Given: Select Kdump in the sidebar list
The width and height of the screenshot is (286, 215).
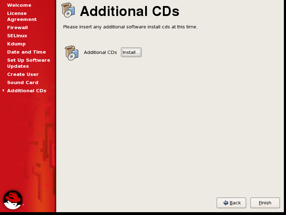Looking at the screenshot, I should [x=16, y=44].
